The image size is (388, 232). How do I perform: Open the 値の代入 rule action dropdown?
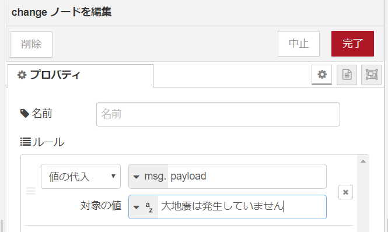(x=81, y=177)
